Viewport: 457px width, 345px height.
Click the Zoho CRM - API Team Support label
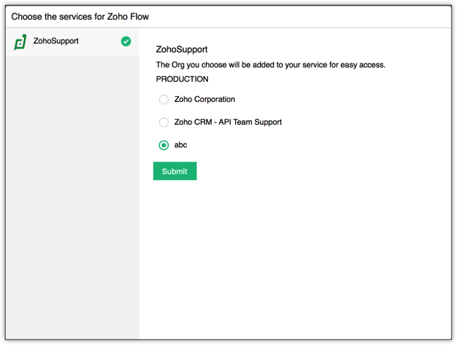pos(228,122)
